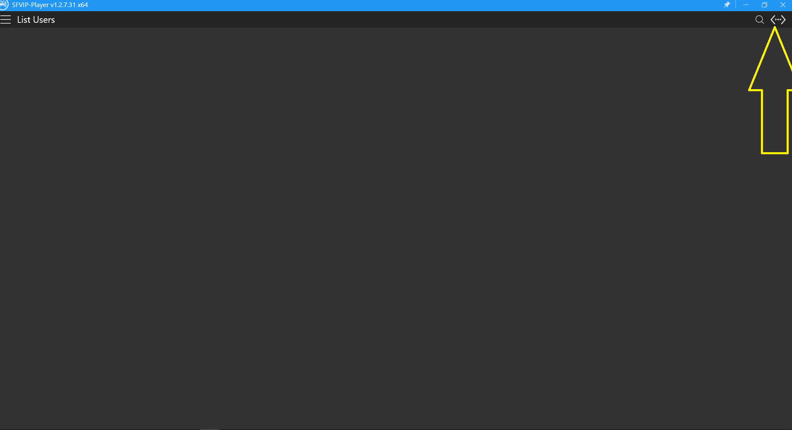
Task: Click the SFVIP-Player v1.2.7.31 x64 title text
Action: [50, 5]
